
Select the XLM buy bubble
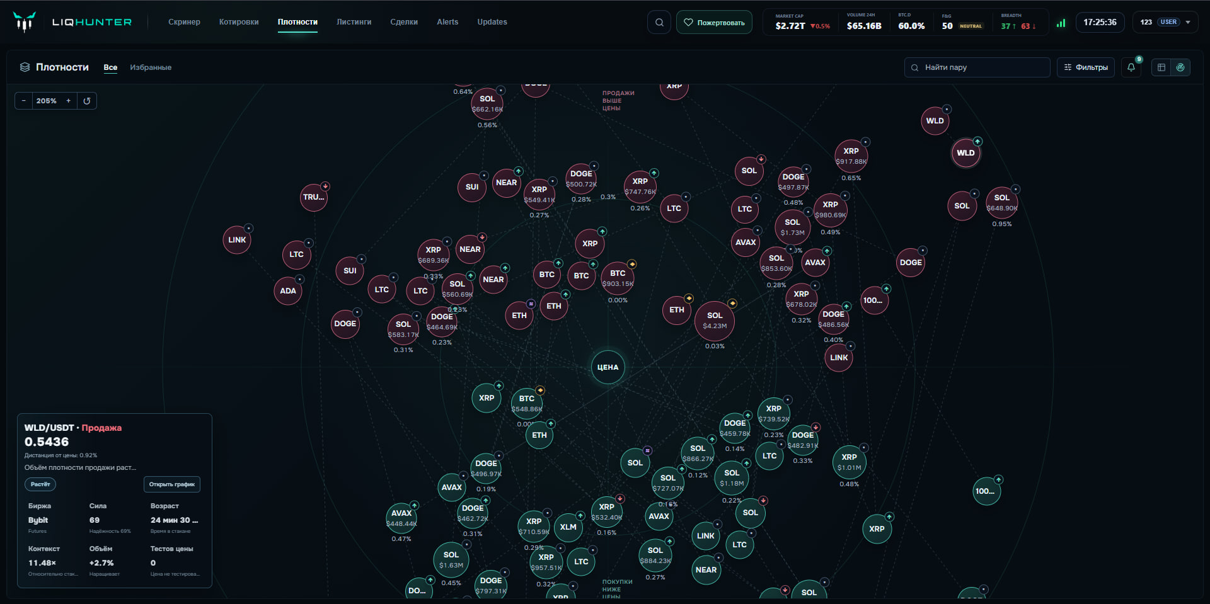tap(568, 527)
